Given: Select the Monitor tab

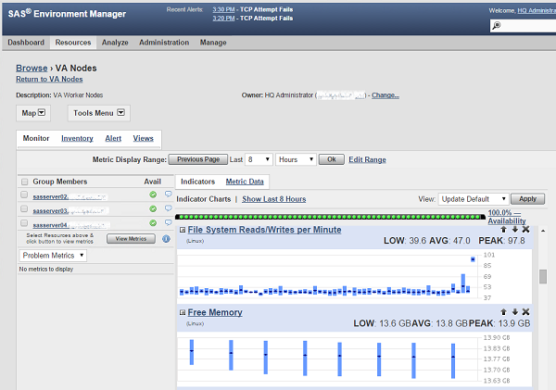Looking at the screenshot, I should [x=36, y=138].
